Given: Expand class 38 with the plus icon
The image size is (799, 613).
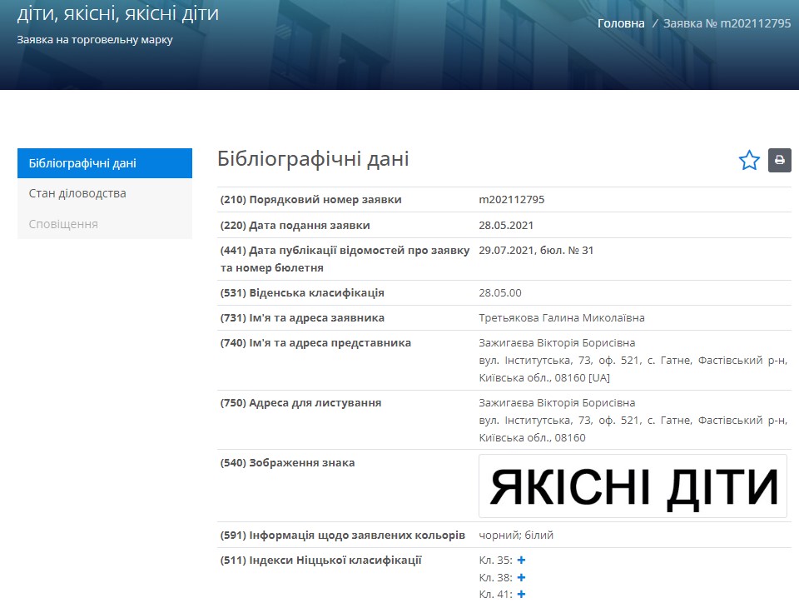Looking at the screenshot, I should pyautogui.click(x=521, y=577).
